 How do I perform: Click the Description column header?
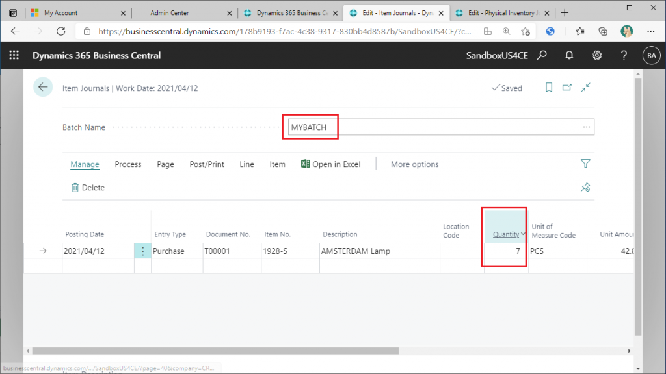tap(340, 234)
